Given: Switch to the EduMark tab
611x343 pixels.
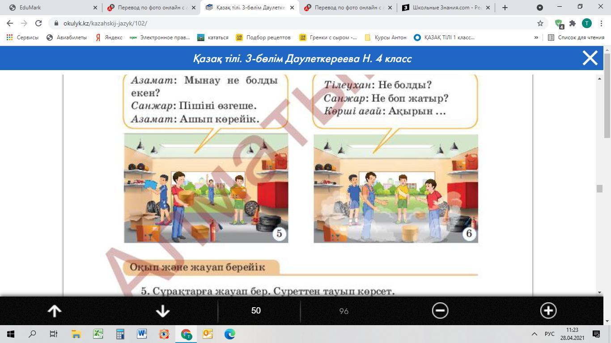Looking at the screenshot, I should pyautogui.click(x=51, y=8).
